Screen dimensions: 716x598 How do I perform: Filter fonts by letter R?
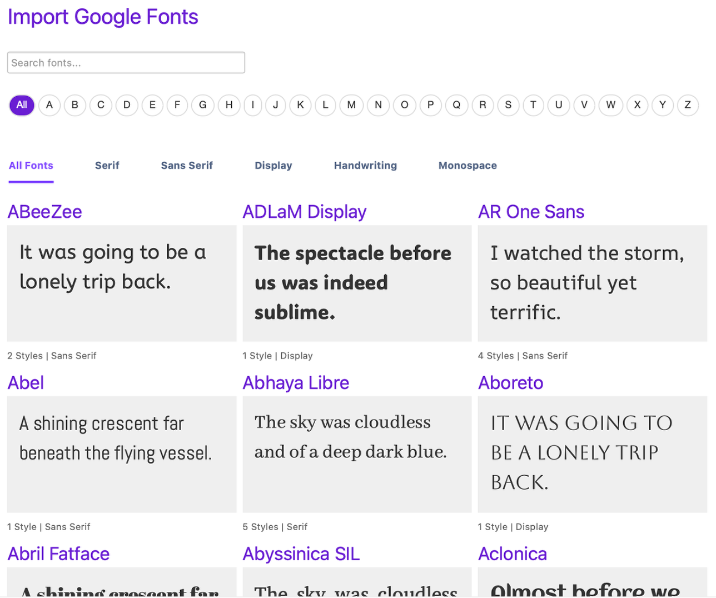pyautogui.click(x=483, y=105)
